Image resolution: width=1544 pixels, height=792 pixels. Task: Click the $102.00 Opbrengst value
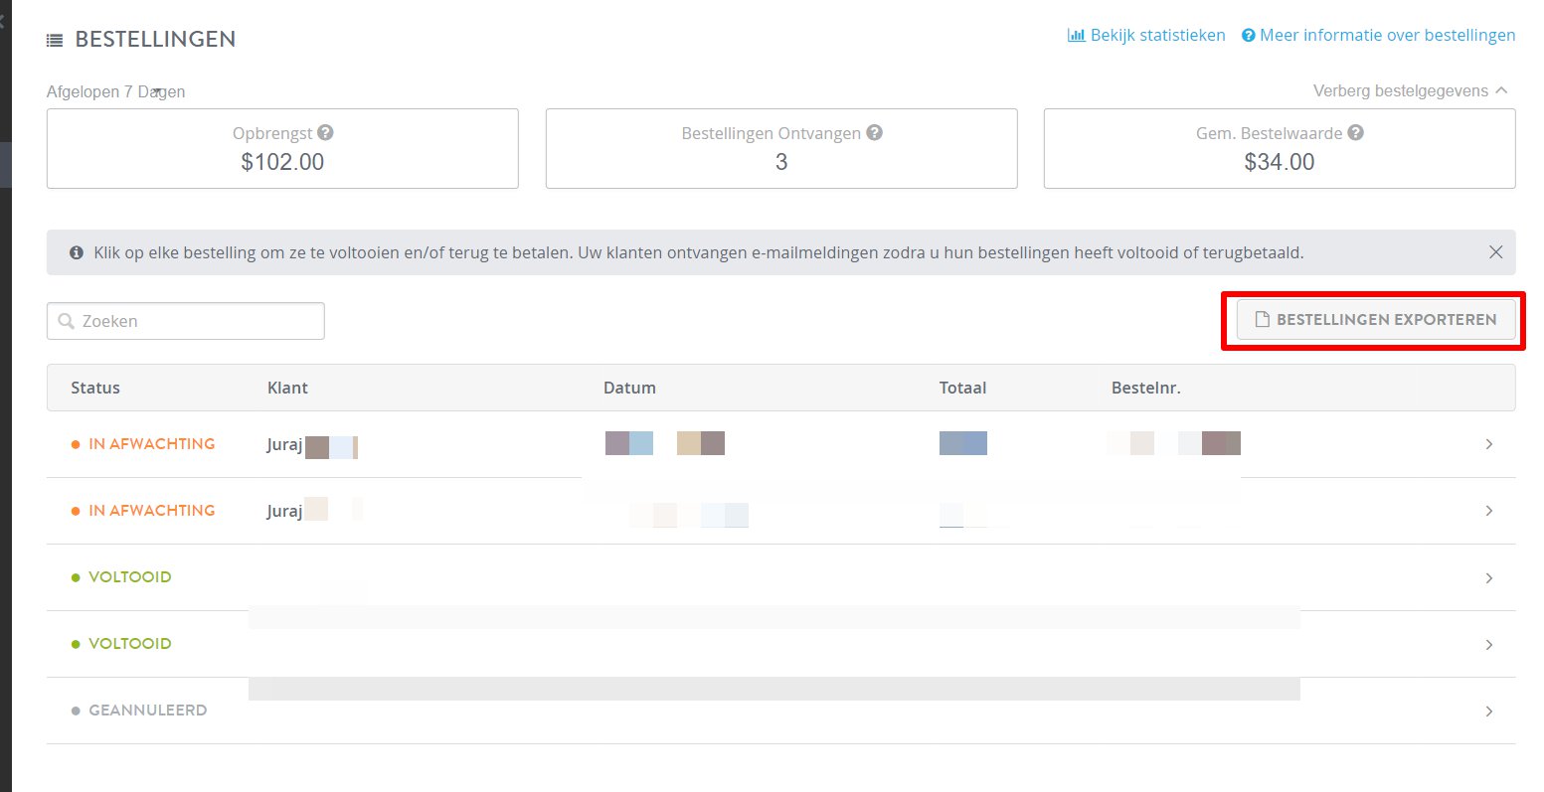282,162
